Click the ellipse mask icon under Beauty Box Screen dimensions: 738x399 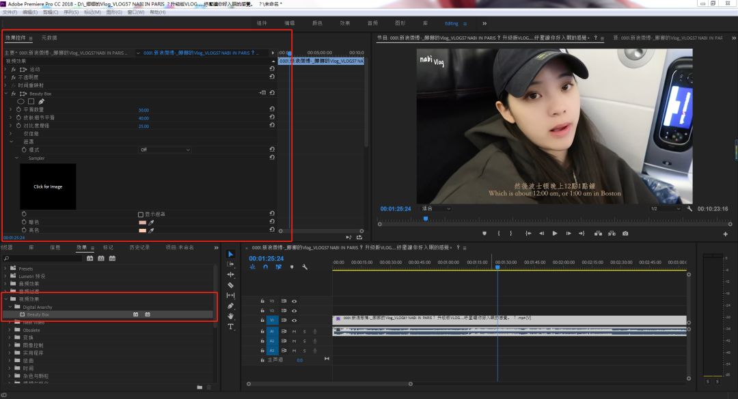20,102
